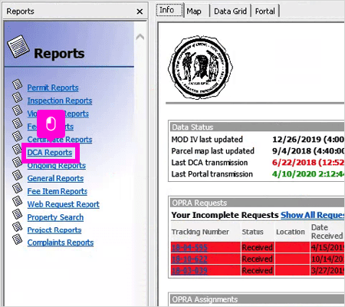Open Certificate Reports link
Image resolution: width=345 pixels, height=307 pixels.
click(60, 140)
